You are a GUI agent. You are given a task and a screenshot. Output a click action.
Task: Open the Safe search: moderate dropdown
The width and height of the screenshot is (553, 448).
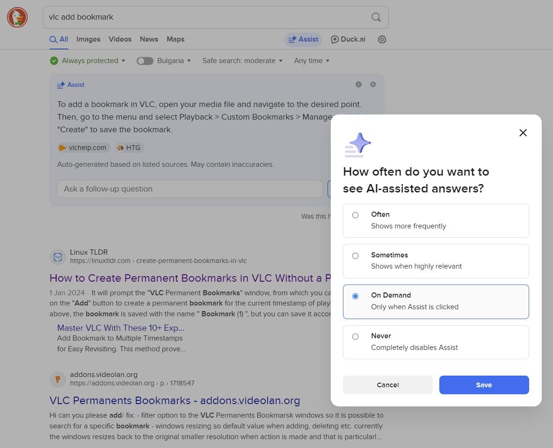coord(242,61)
